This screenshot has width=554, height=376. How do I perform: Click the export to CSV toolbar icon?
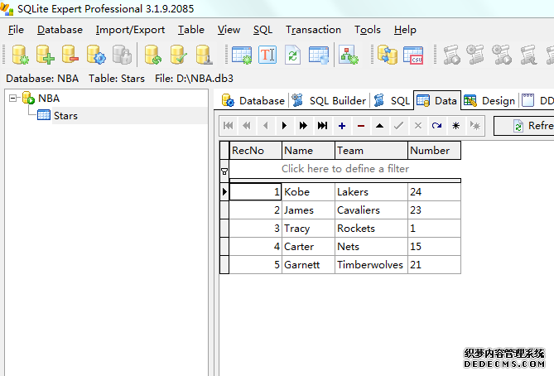coord(412,55)
